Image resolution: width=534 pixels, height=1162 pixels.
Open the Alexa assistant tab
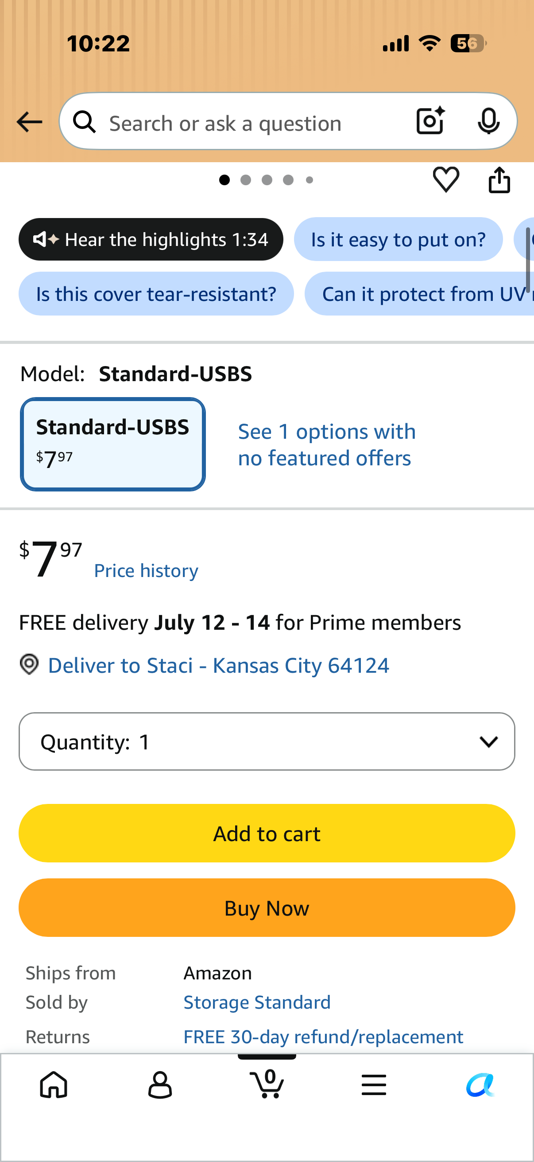point(480,1084)
